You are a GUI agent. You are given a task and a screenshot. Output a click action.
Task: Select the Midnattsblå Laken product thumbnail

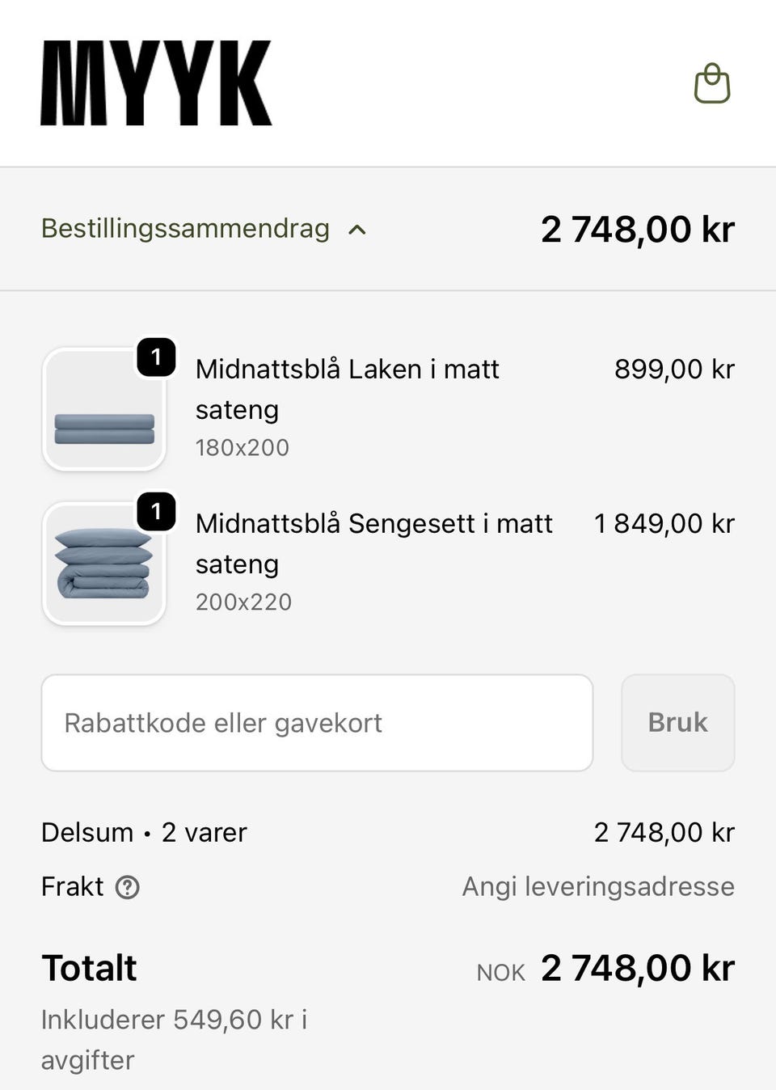104,410
